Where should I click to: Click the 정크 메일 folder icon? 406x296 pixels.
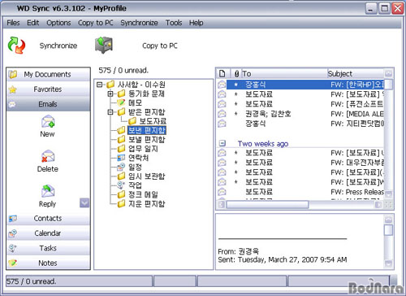121,194
